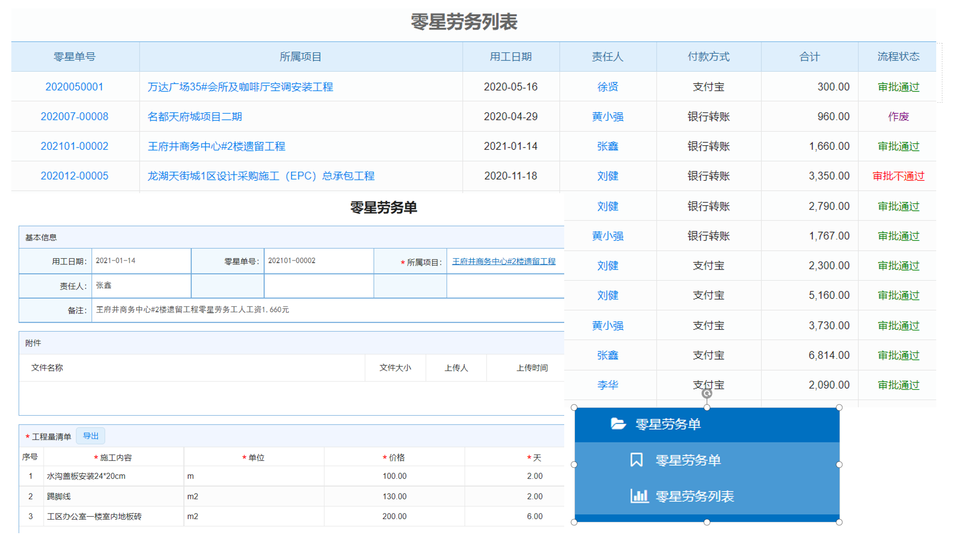Viewport: 969px width, 549px height.
Task: Click the 王府井商务中心 link in 所属项目 field
Action: 503,262
